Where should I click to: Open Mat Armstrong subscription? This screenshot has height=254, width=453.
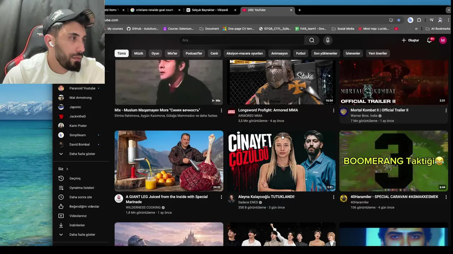(81, 98)
